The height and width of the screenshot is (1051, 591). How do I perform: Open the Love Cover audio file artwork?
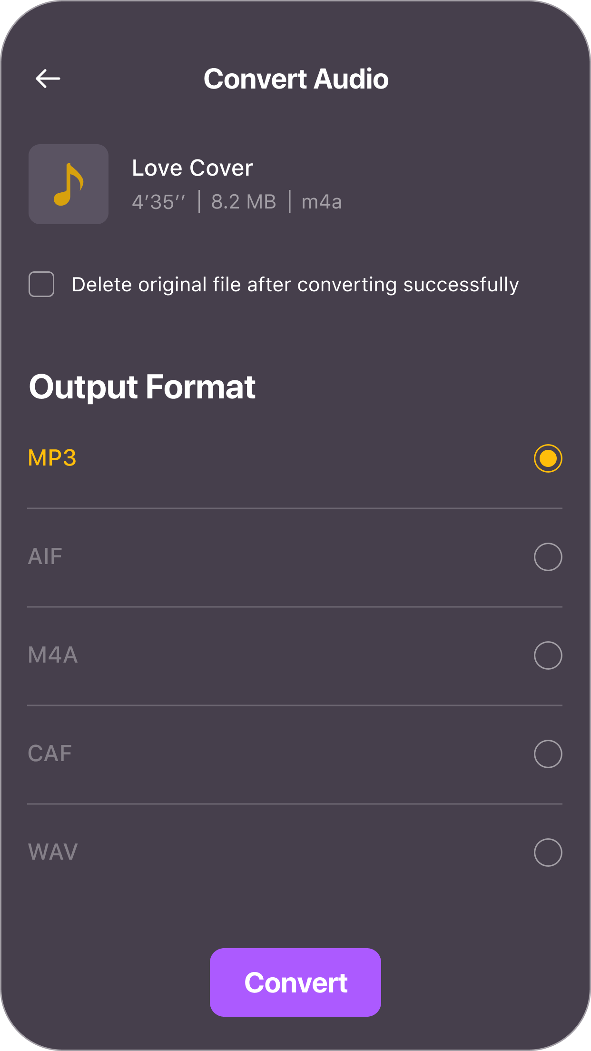(x=68, y=184)
